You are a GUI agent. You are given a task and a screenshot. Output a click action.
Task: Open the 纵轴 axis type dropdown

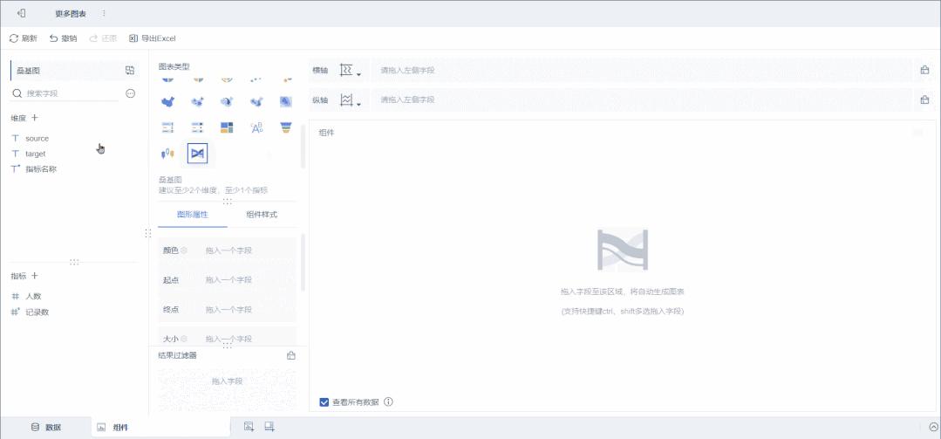pyautogui.click(x=351, y=99)
